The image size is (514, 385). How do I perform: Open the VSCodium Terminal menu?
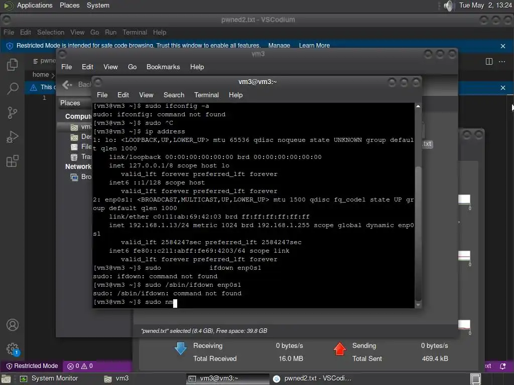(x=135, y=33)
